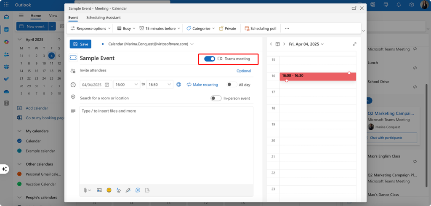The width and height of the screenshot is (431, 206).
Task: Uncheck the Calendar entry under My calendars
Action: [19, 141]
